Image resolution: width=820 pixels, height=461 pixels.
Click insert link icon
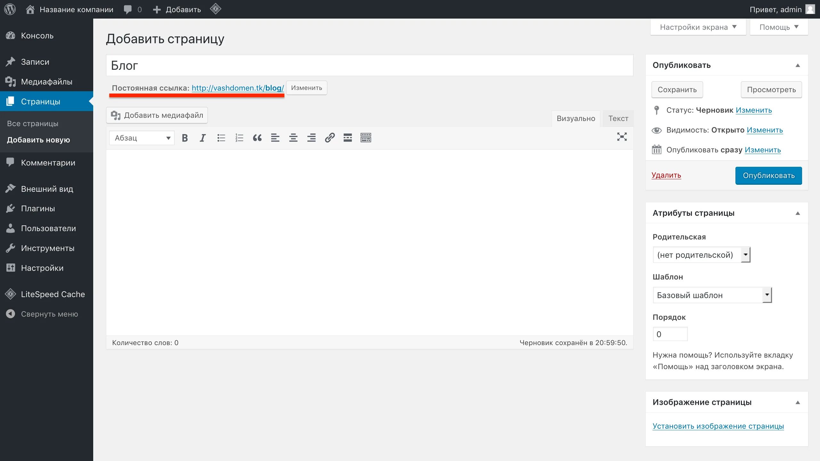click(x=330, y=138)
